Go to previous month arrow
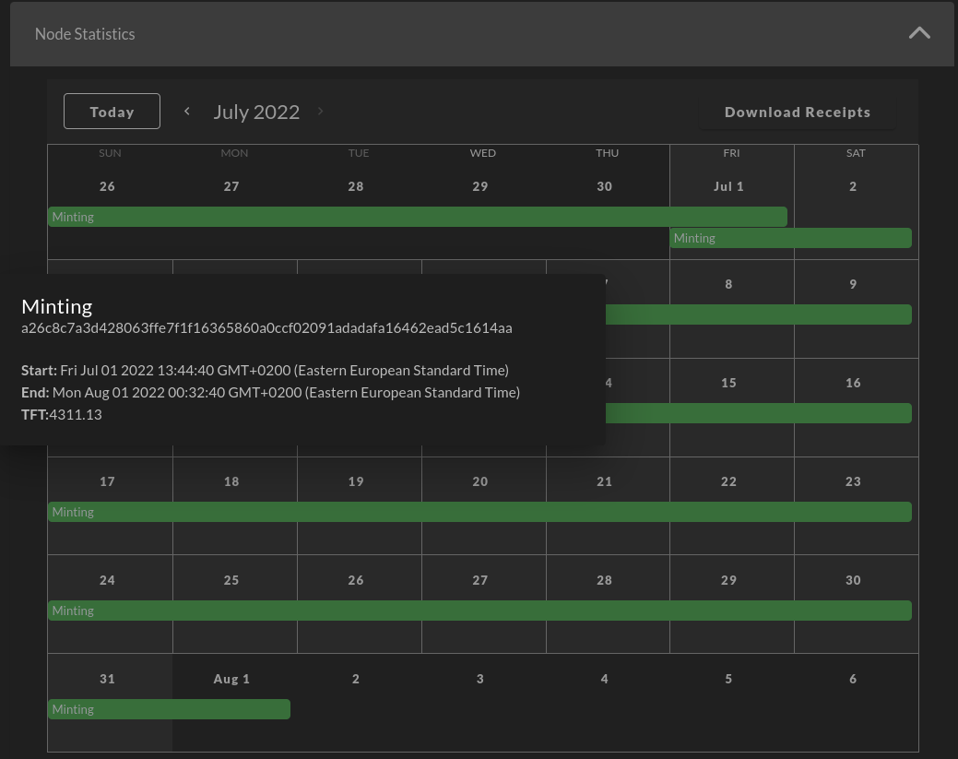The image size is (958, 759). [x=187, y=112]
